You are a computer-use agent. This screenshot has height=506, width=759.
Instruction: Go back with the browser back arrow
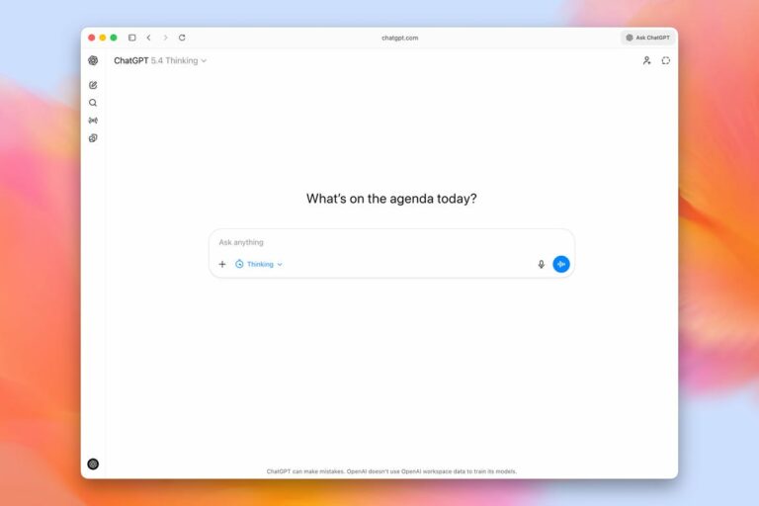148,38
